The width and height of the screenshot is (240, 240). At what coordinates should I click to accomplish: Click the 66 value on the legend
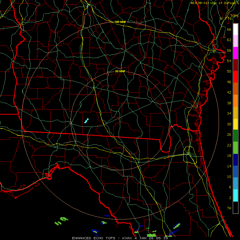click(x=229, y=29)
